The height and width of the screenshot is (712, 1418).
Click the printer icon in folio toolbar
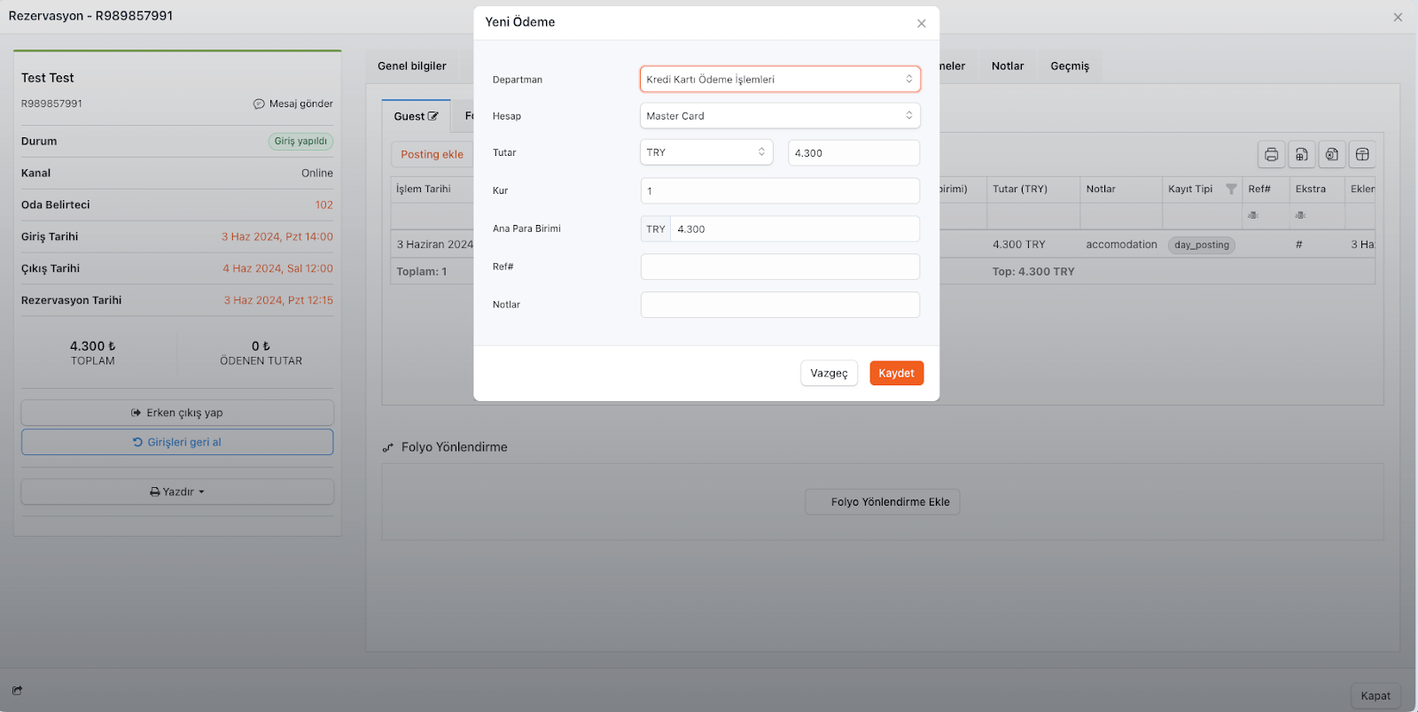pyautogui.click(x=1271, y=155)
